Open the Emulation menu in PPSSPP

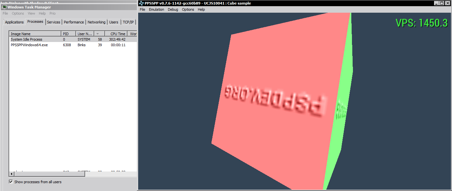[x=156, y=9]
